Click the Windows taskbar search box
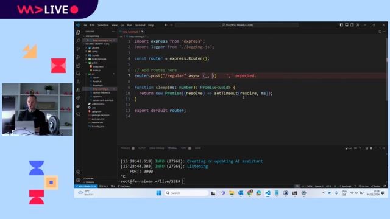The width and height of the screenshot is (390, 219). click(186, 193)
